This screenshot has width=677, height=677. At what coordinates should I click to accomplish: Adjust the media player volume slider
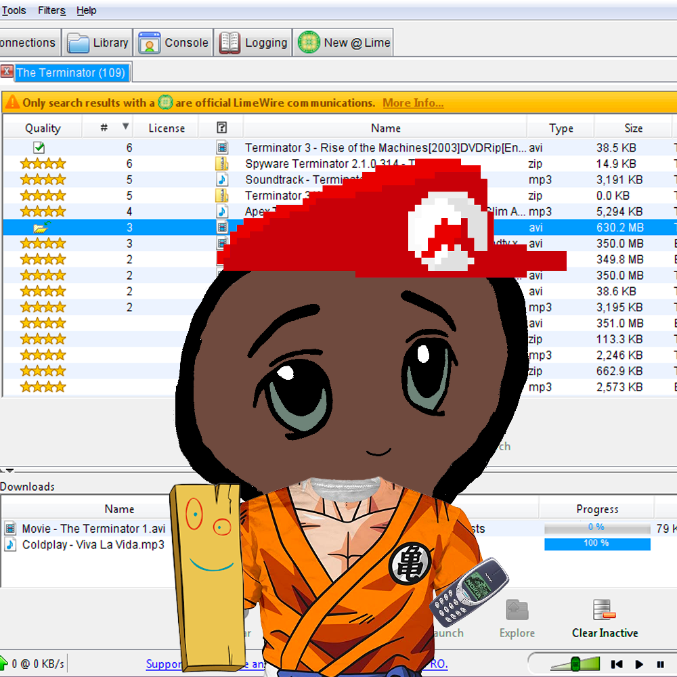[x=575, y=663]
